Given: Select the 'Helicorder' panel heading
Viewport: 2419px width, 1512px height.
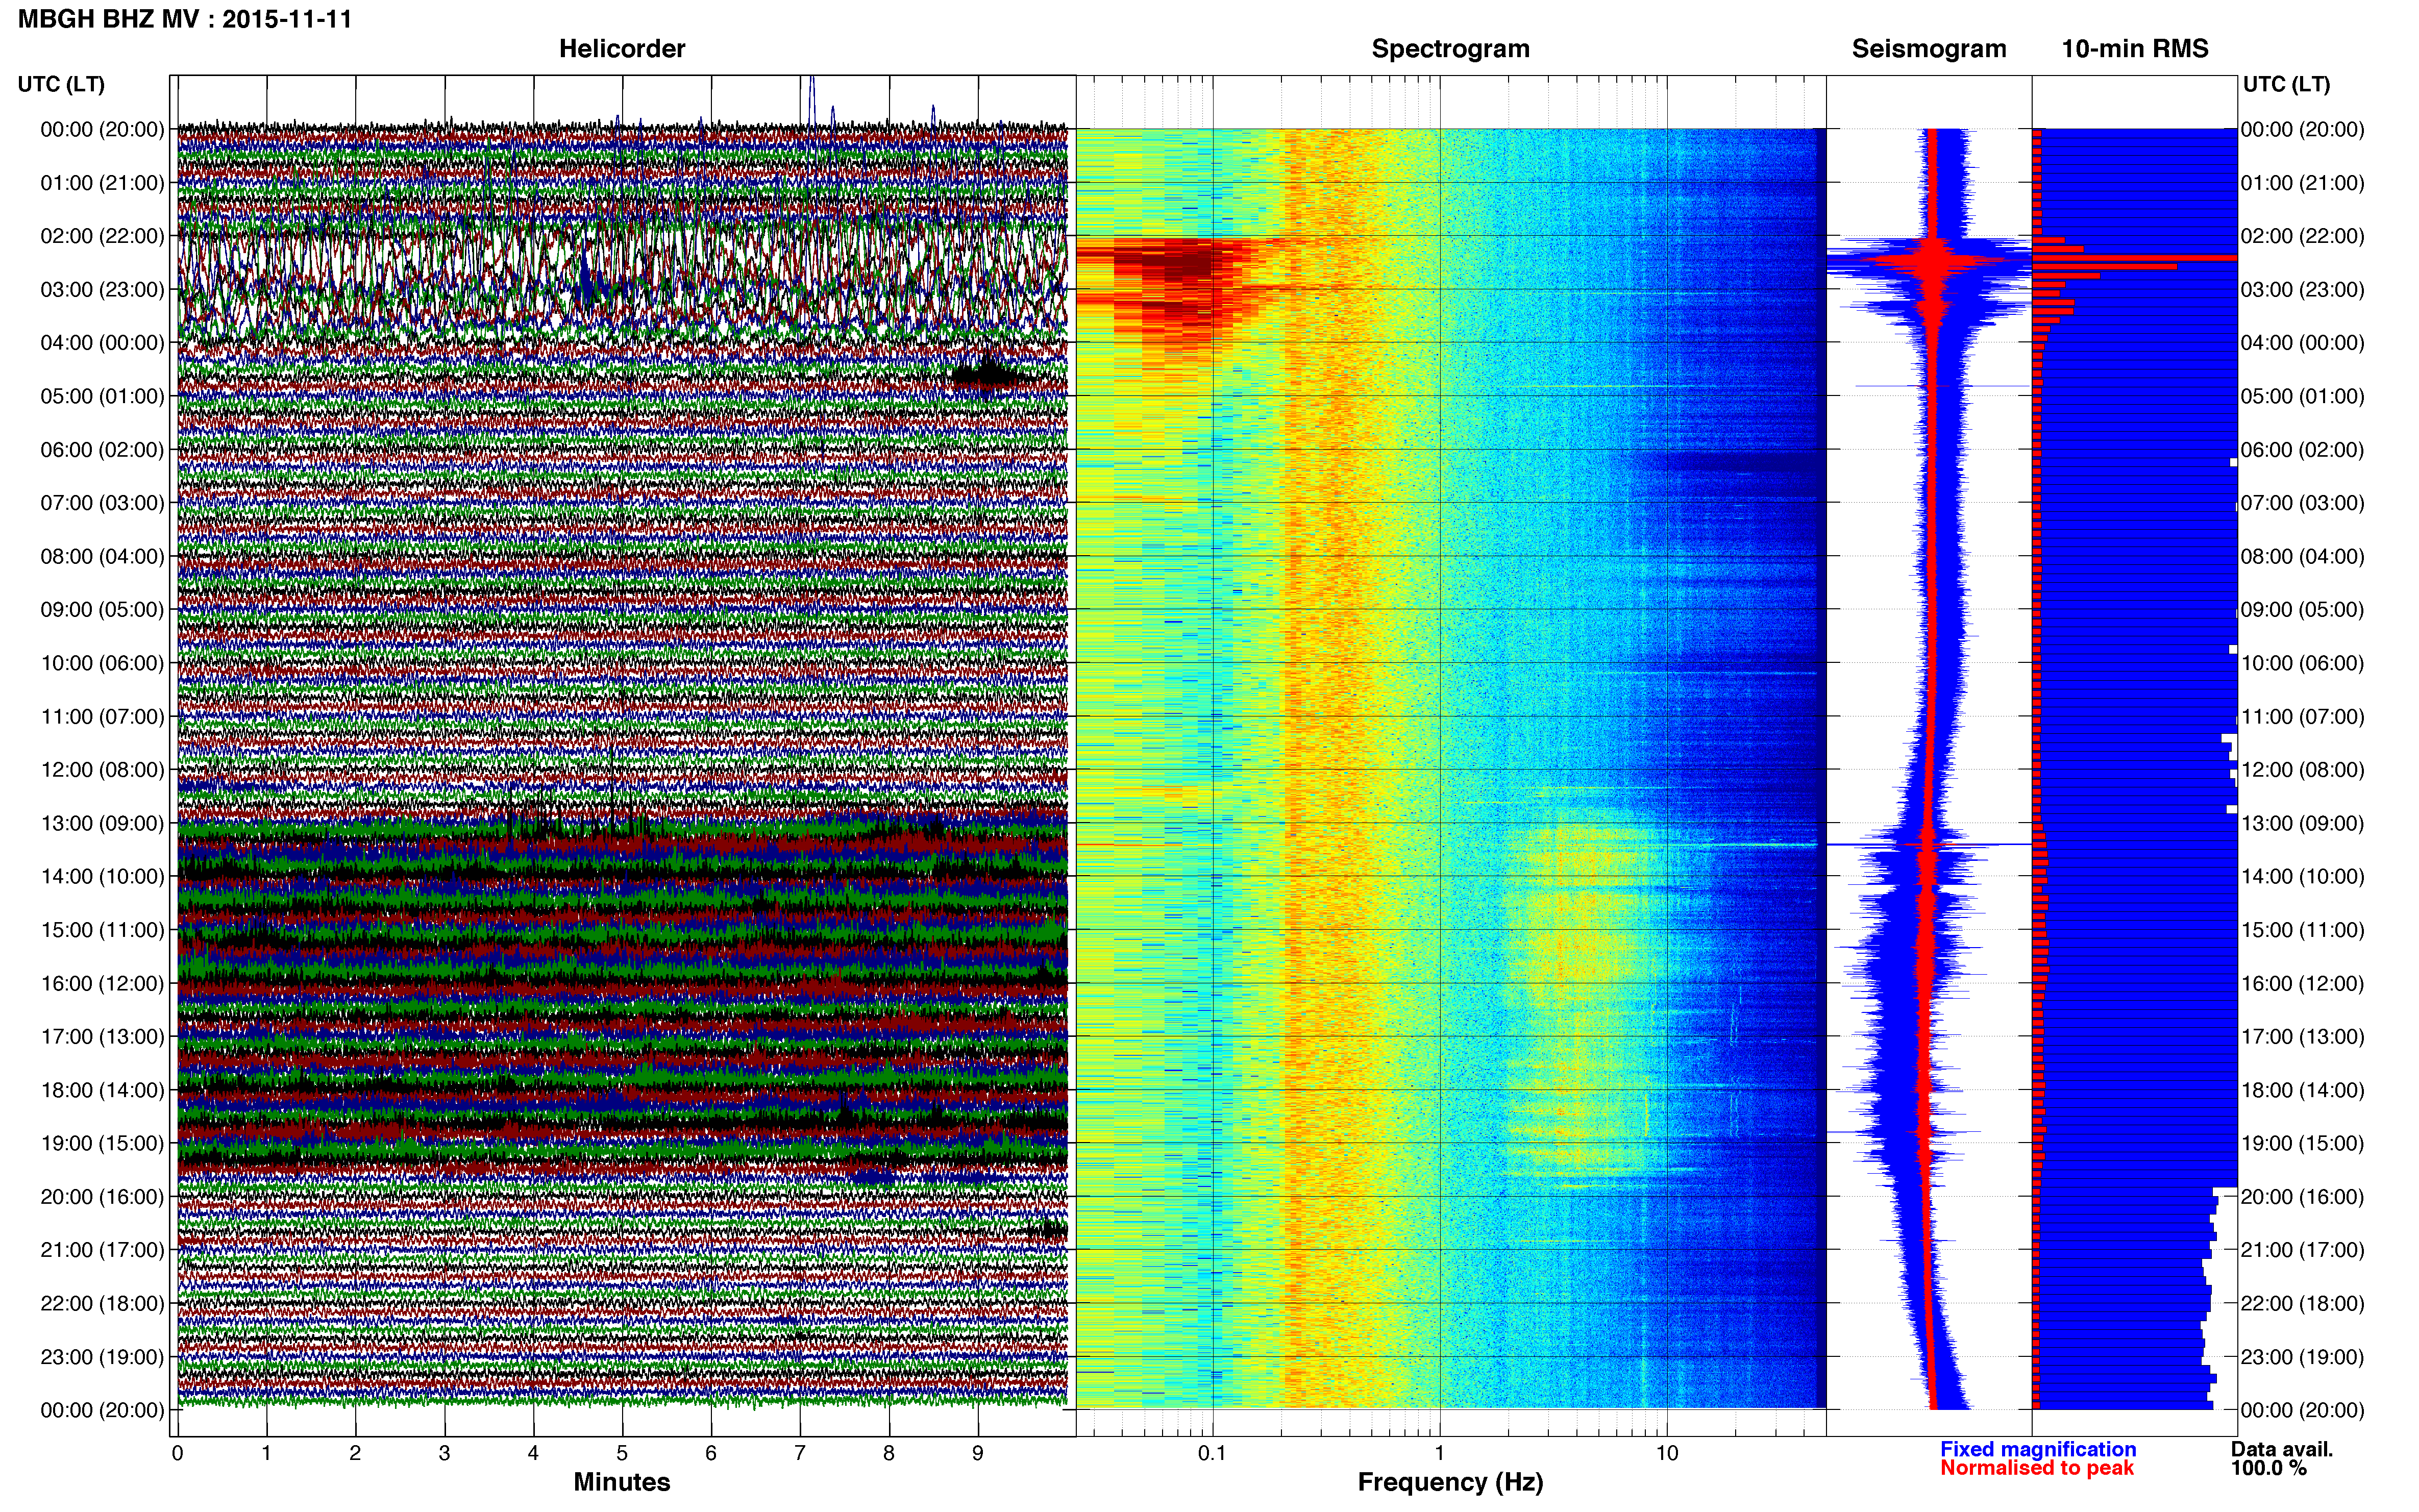Looking at the screenshot, I should [622, 49].
